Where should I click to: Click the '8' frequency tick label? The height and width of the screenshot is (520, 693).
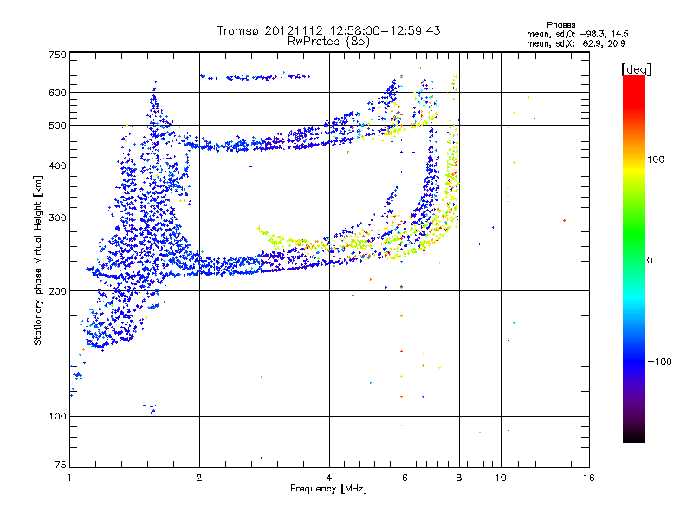tap(459, 478)
